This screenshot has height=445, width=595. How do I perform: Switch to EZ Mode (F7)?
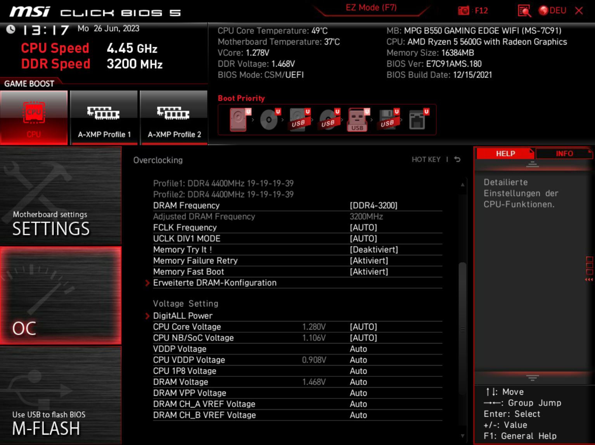[371, 8]
